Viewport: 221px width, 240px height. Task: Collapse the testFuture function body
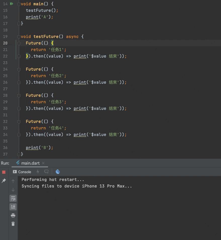(x=19, y=36)
